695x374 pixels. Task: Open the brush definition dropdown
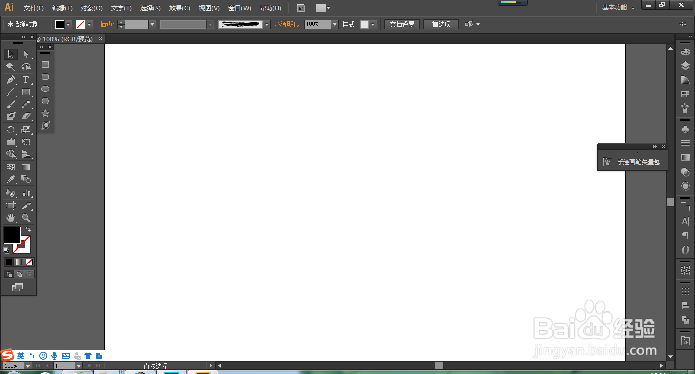coord(267,24)
